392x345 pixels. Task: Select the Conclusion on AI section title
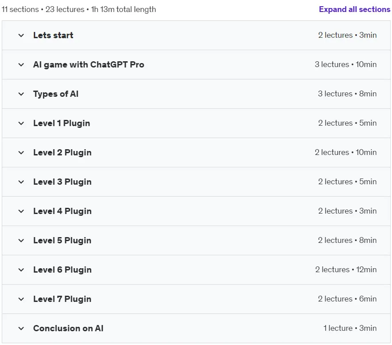point(68,328)
